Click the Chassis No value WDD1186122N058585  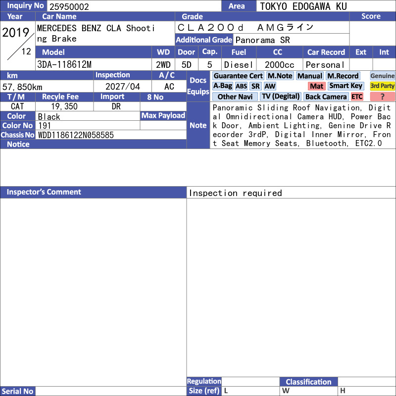76,135
